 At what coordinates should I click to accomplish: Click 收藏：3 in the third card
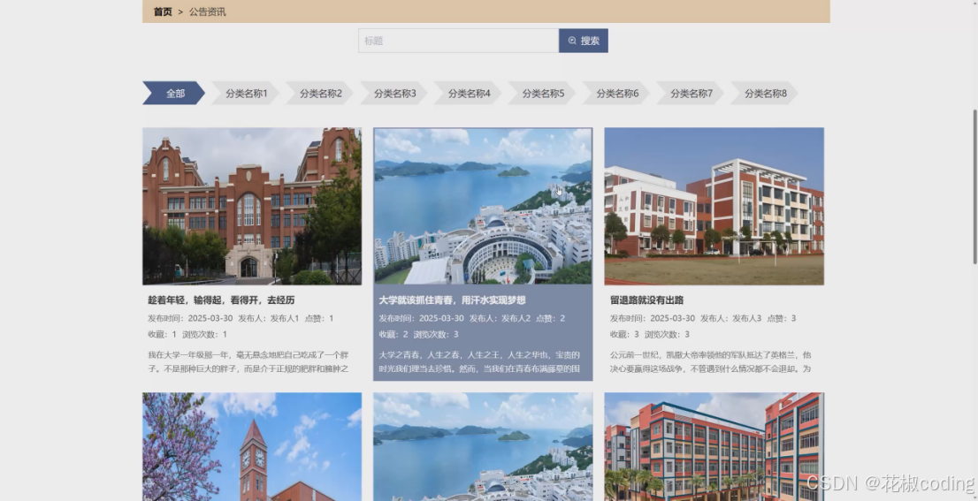coord(624,334)
